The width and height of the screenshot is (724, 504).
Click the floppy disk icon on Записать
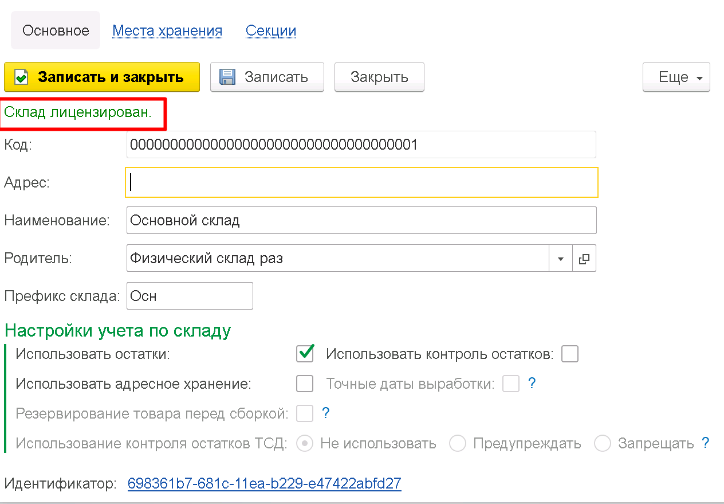(227, 77)
